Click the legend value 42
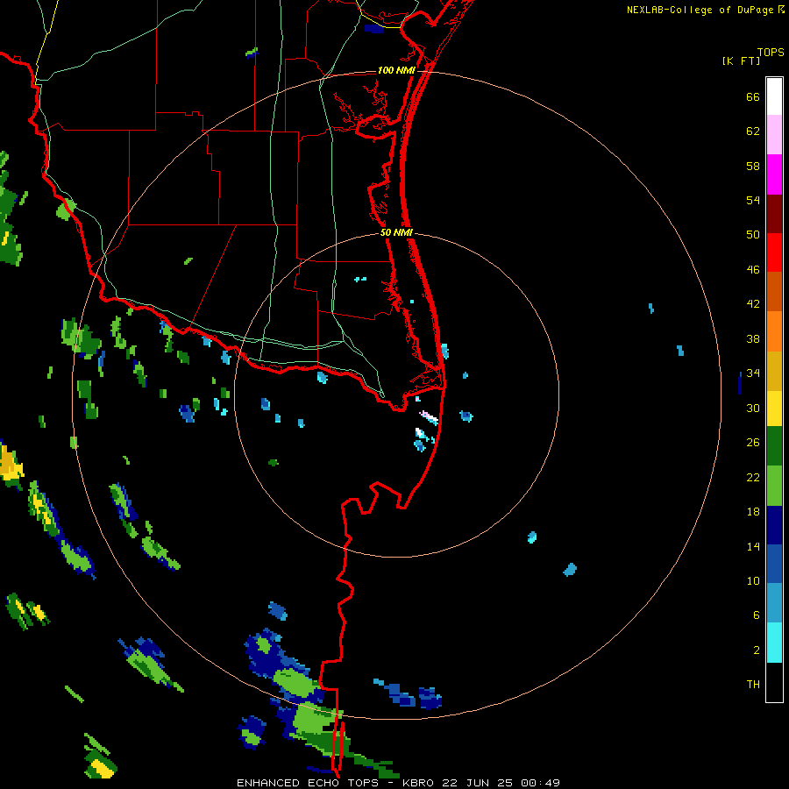 pos(753,304)
